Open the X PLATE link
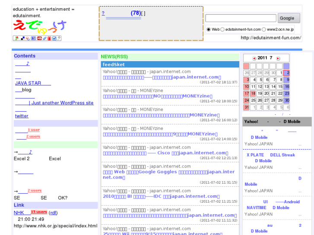Viewport: 314px width, 235px height. 255,155
